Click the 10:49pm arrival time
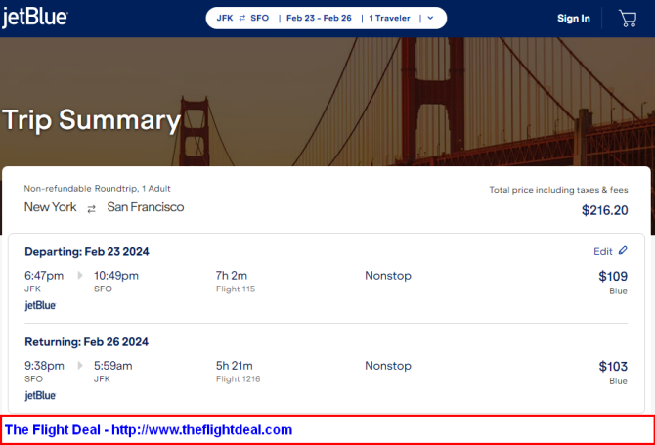The image size is (655, 445). (116, 276)
